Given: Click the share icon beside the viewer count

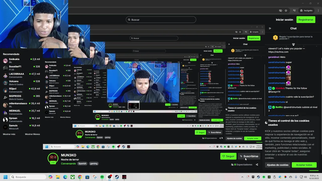Looking at the screenshot, I should pyautogui.click(x=257, y=165).
